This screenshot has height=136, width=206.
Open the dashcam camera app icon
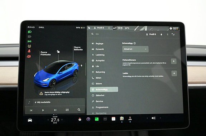pos(88,119)
